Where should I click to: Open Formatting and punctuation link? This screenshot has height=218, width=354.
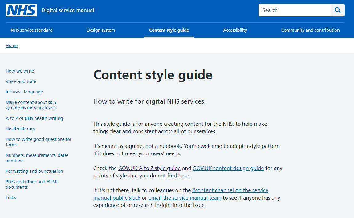point(34,171)
